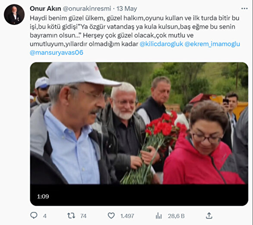Open Onur Akın's profile avatar

[x=14, y=15]
